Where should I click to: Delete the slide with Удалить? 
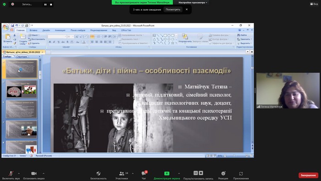tap(34, 43)
